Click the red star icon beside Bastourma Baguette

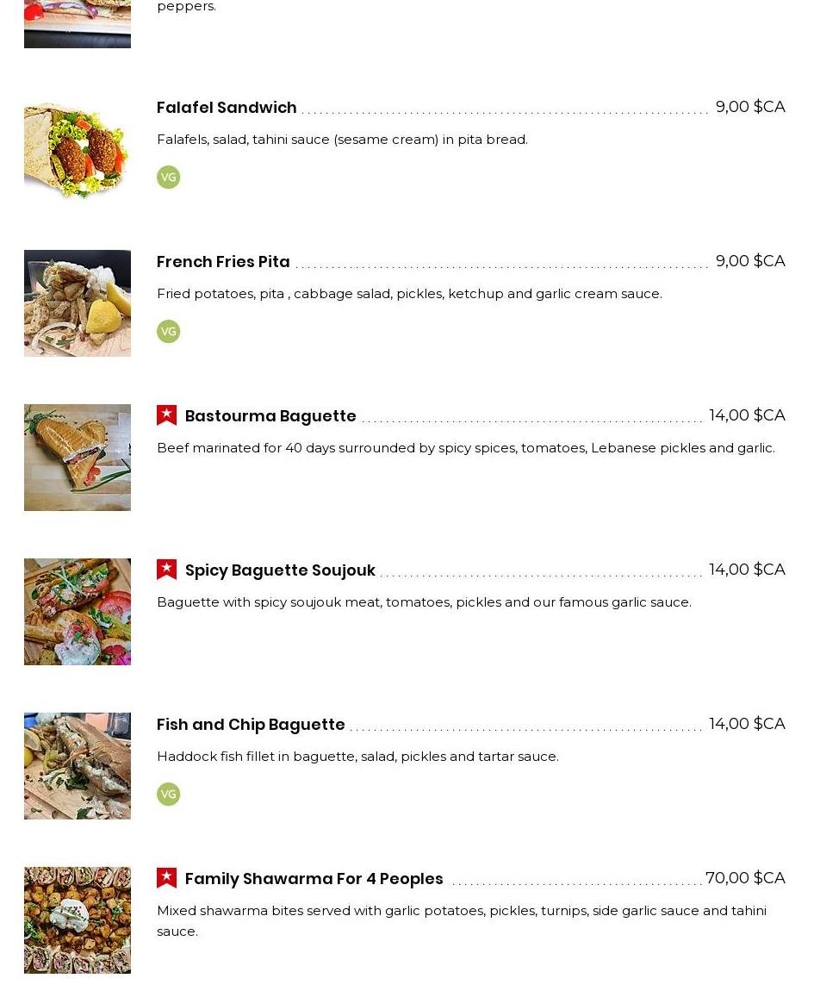tap(167, 415)
